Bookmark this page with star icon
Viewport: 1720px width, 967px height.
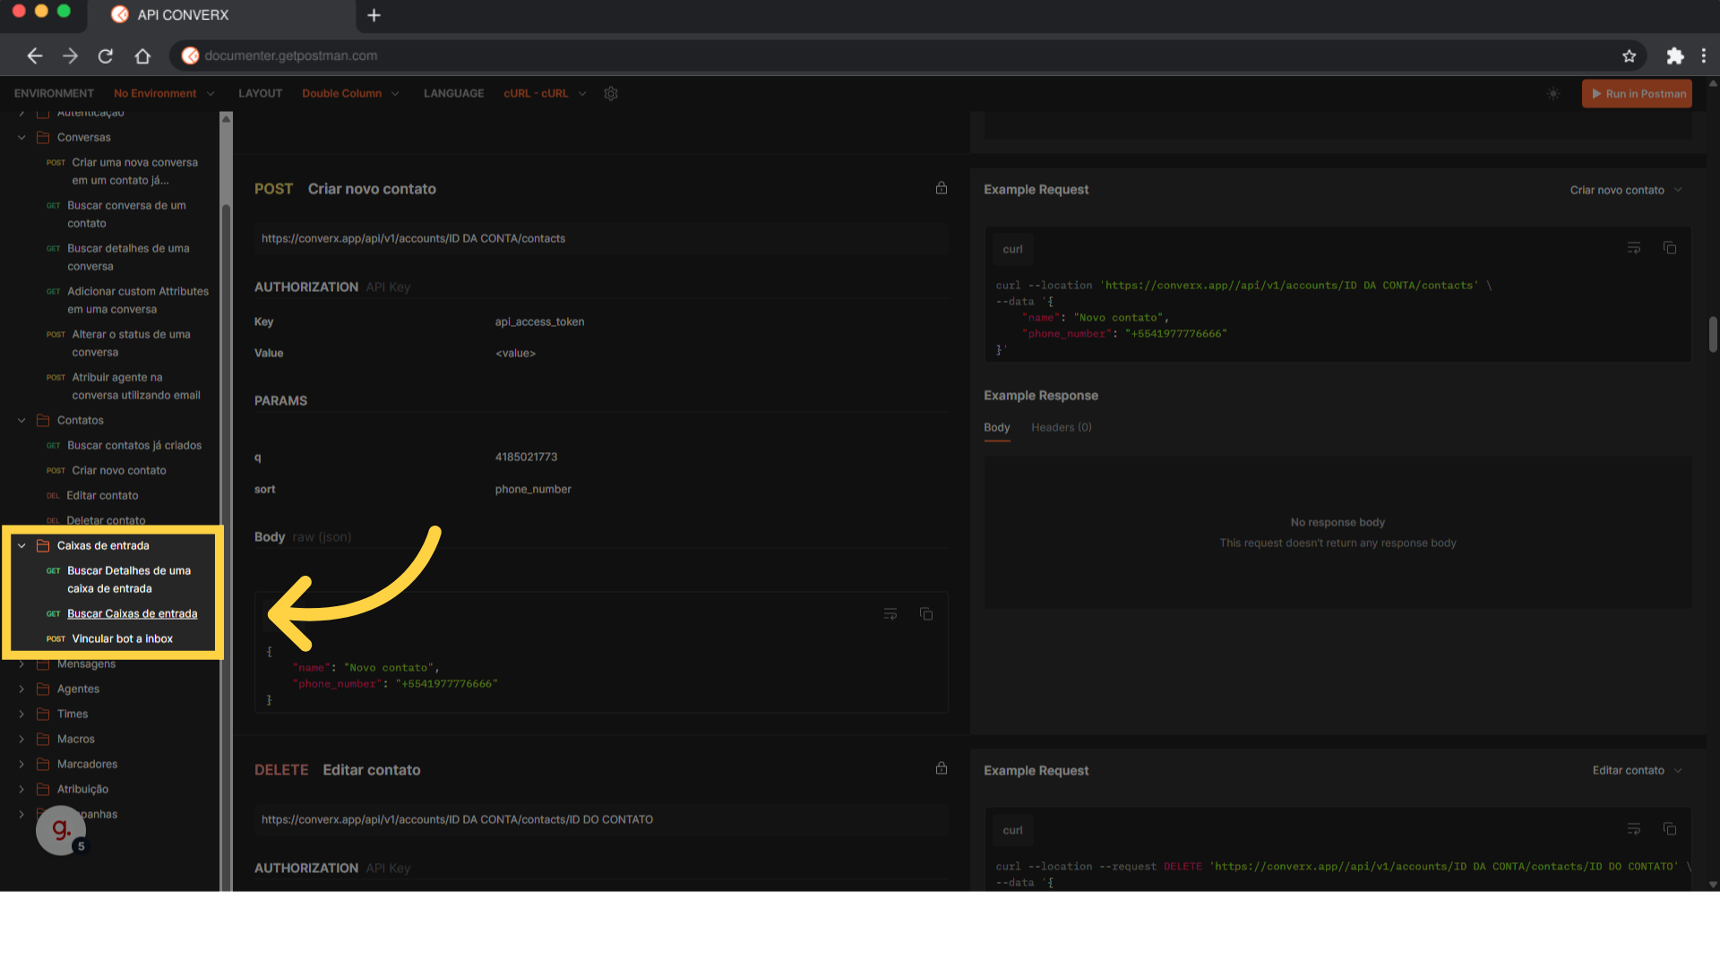(1629, 56)
